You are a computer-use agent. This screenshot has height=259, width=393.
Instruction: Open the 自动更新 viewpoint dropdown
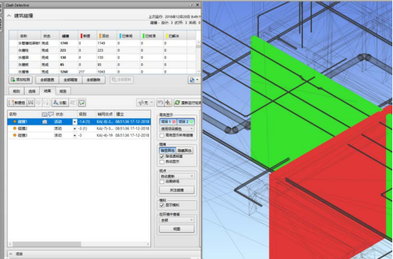pos(177,176)
